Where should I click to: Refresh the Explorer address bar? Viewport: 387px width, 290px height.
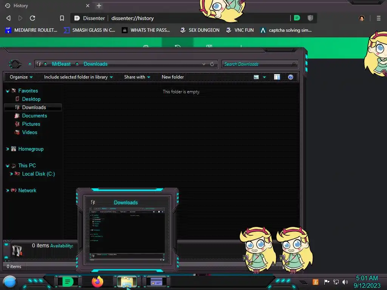click(x=212, y=64)
